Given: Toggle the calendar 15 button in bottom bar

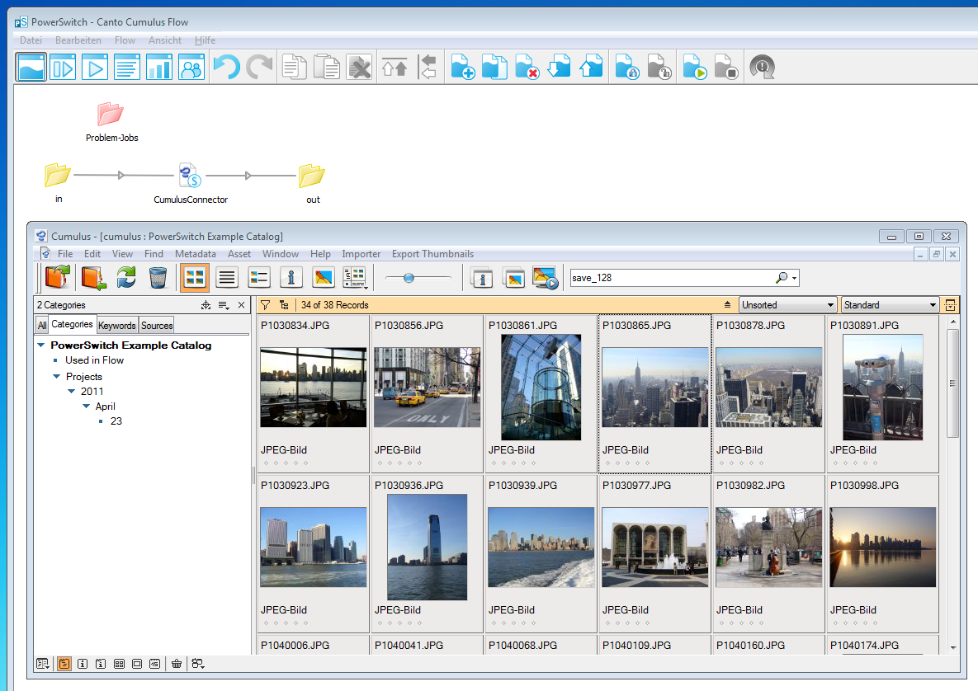Looking at the screenshot, I should pyautogui.click(x=154, y=664).
